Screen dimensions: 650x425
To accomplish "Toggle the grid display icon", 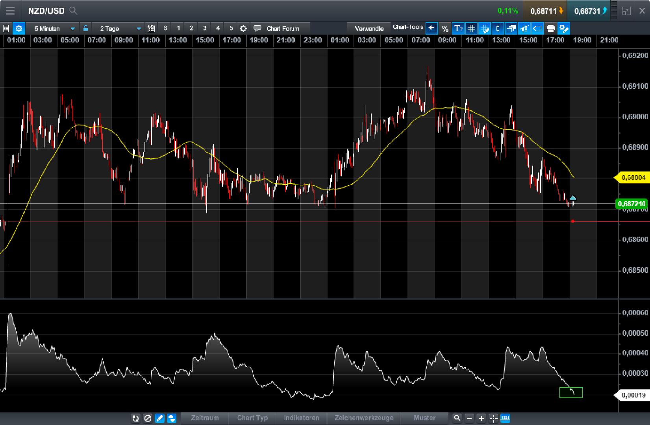I will pos(471,28).
